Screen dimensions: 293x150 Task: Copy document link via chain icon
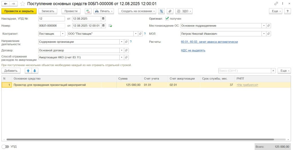(x=276, y=4)
